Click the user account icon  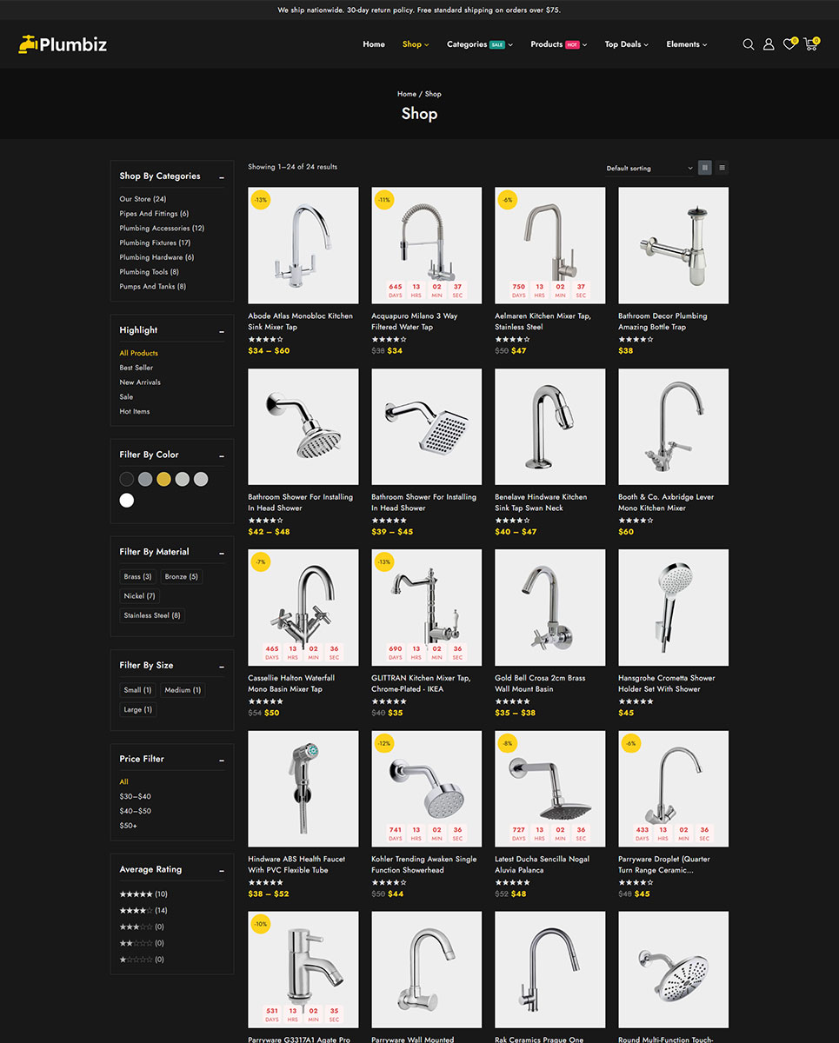pyautogui.click(x=769, y=44)
